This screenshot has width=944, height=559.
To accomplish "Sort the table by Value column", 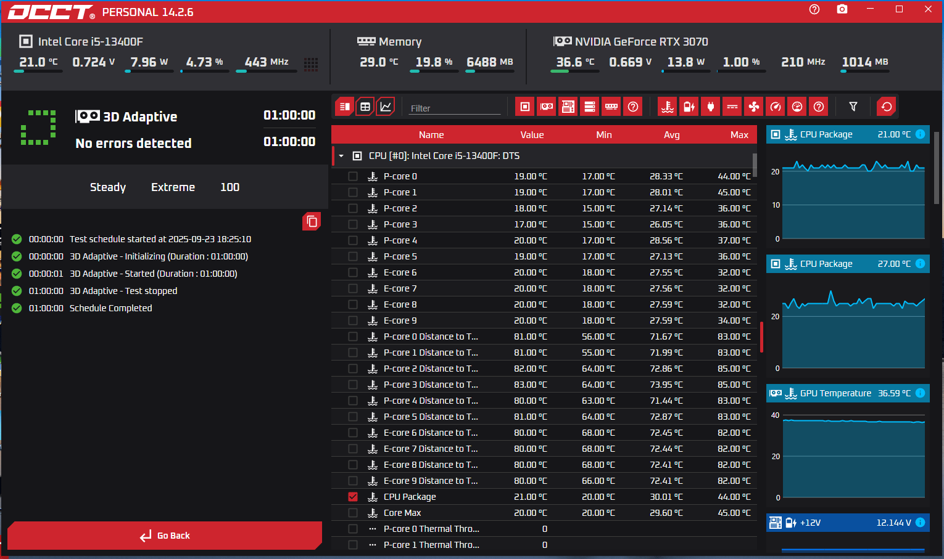I will pyautogui.click(x=532, y=135).
